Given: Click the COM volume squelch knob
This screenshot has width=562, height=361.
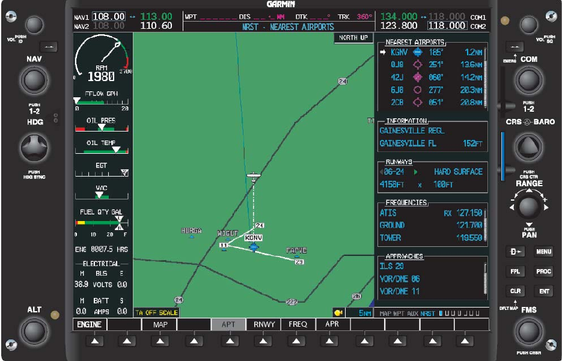Looking at the screenshot, I should [529, 25].
